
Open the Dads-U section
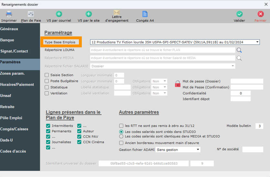point(20,140)
